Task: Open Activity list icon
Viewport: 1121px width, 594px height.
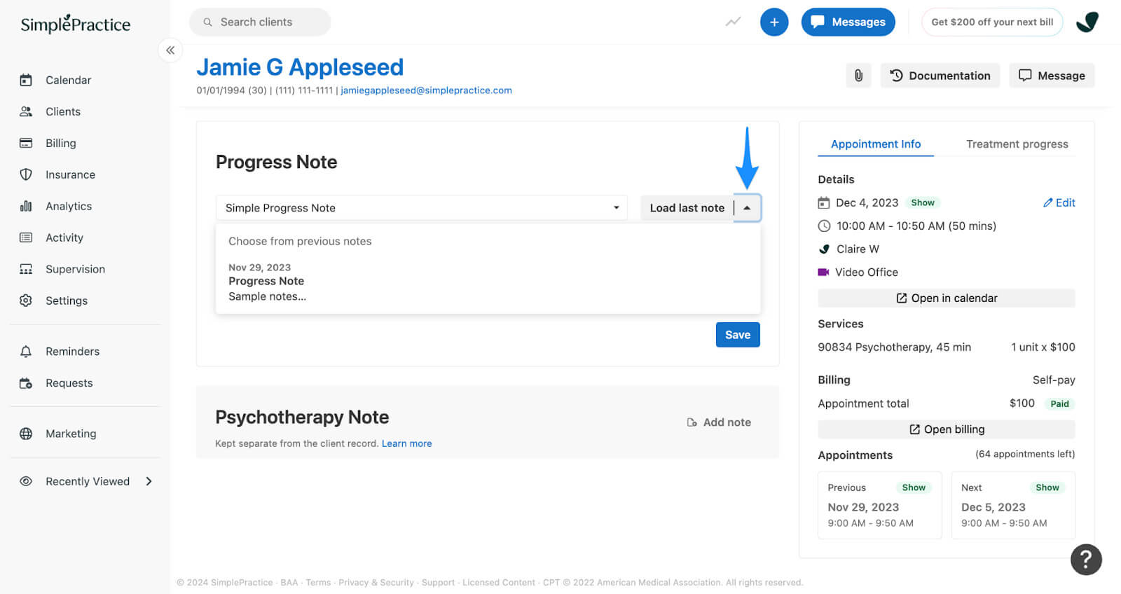Action: [26, 237]
